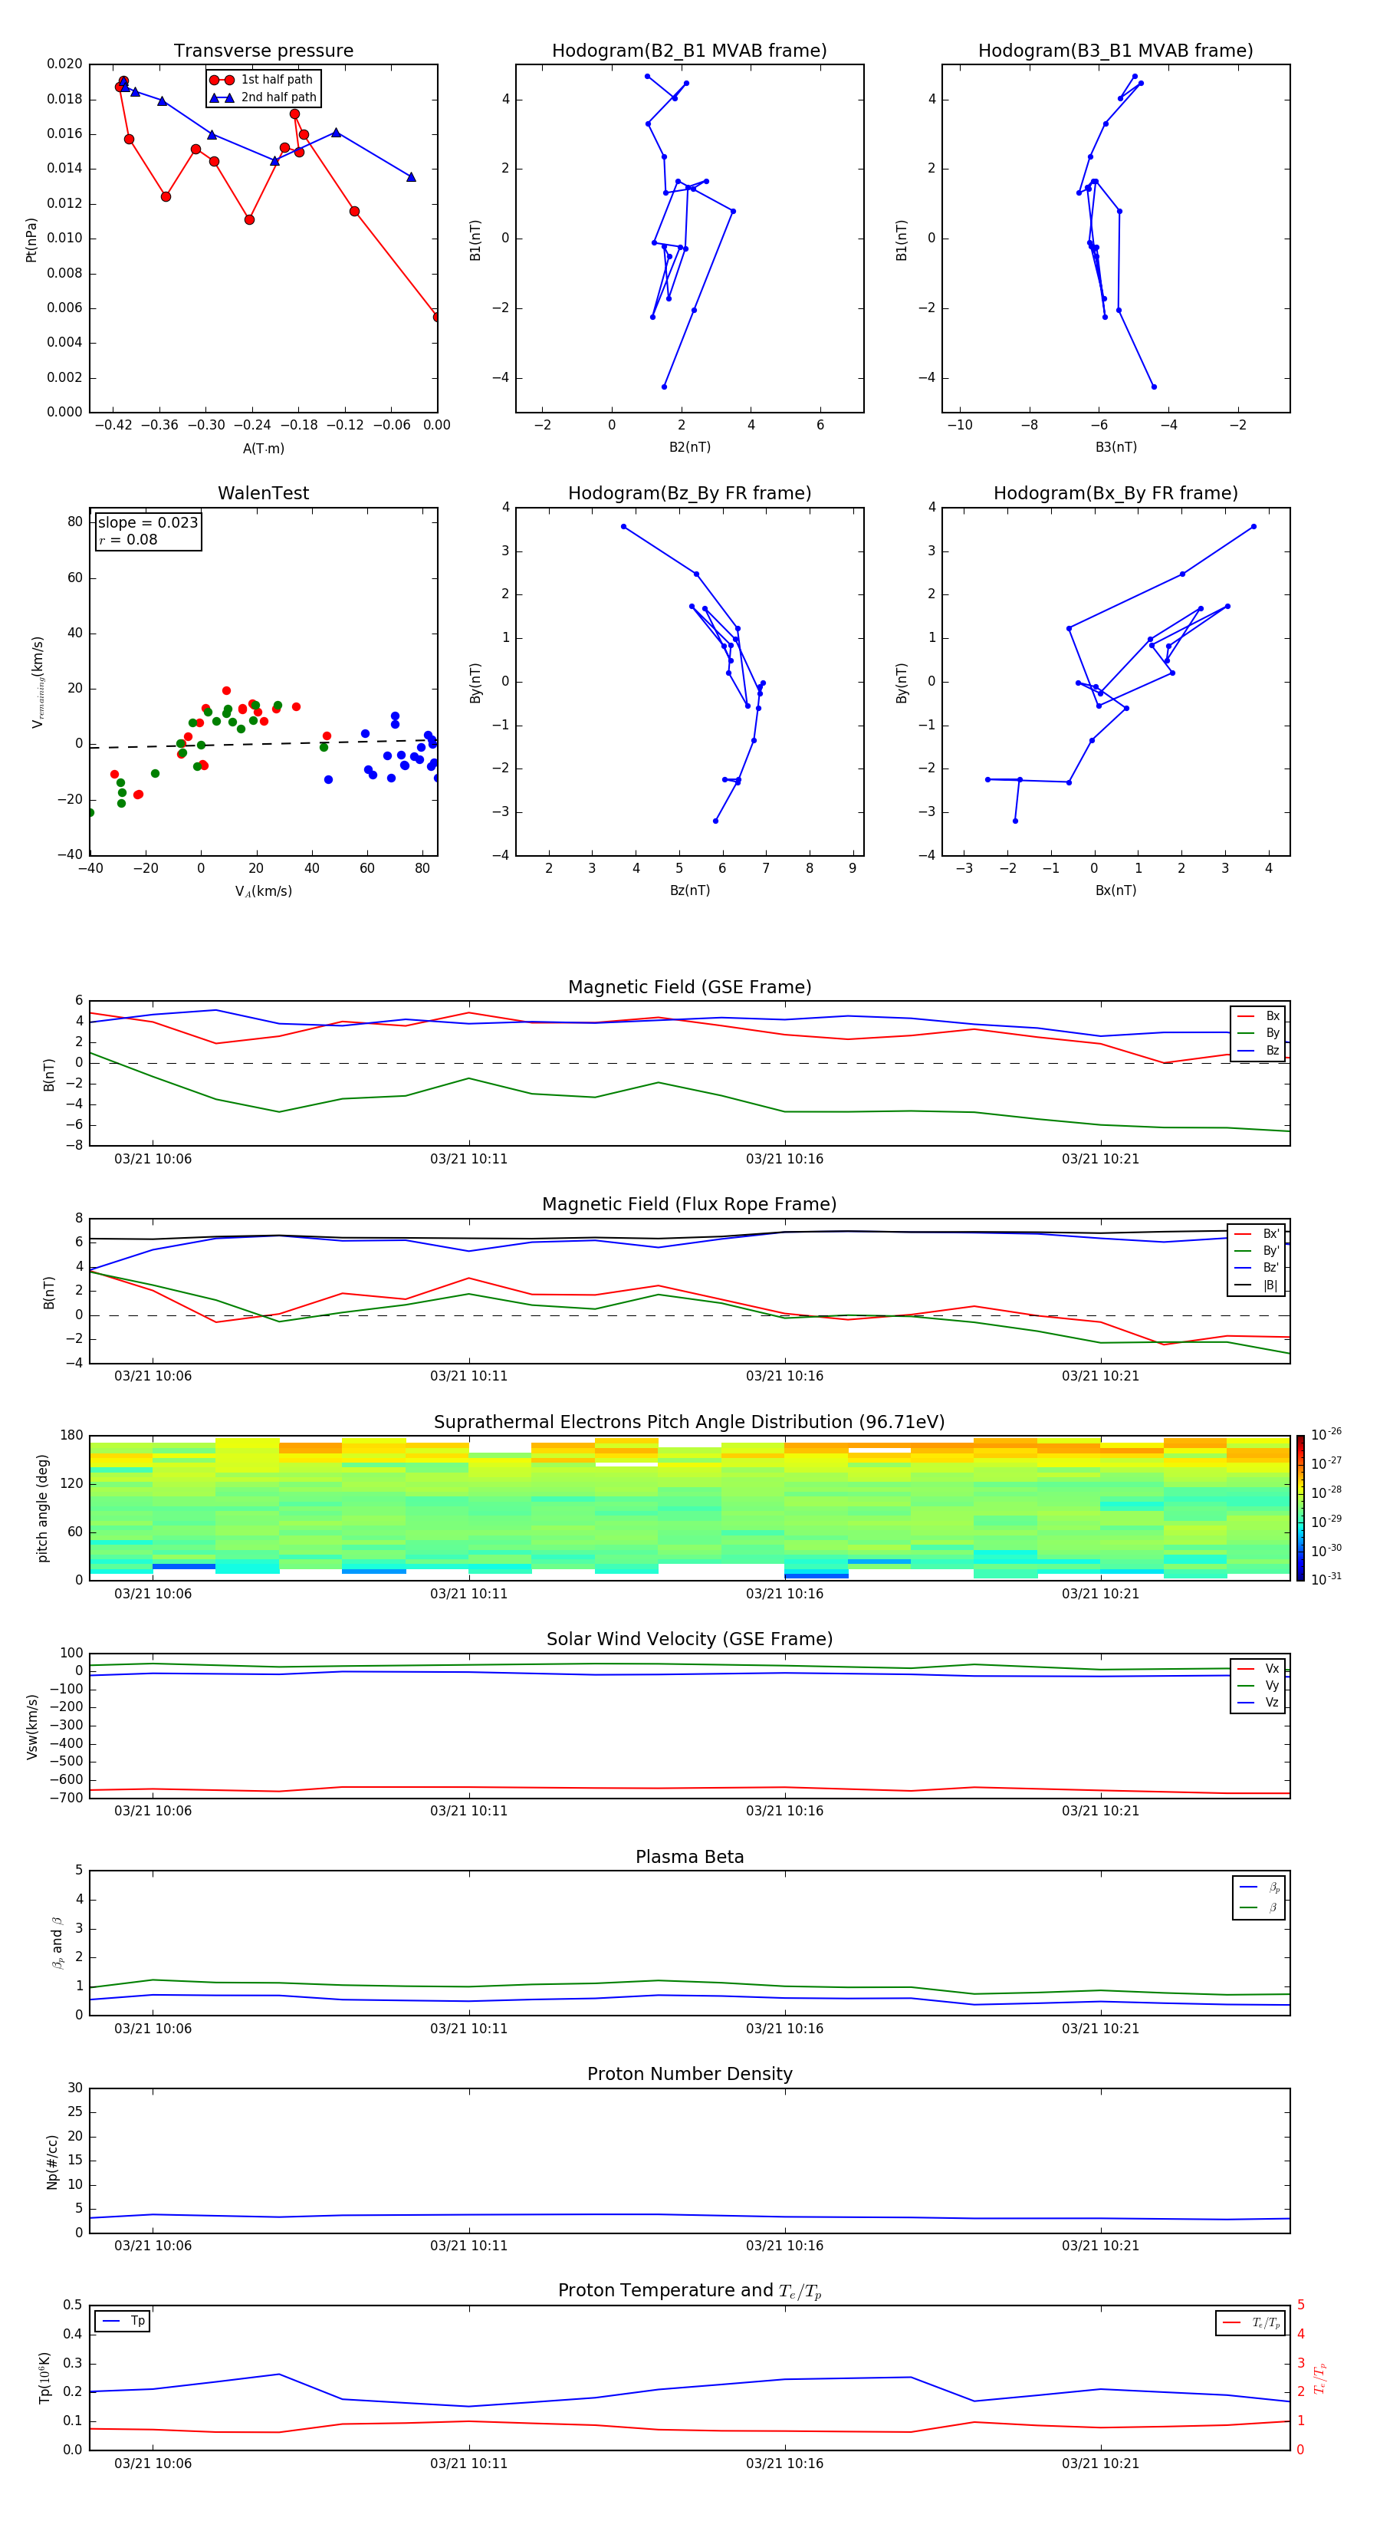This screenshot has height=2531, width=1380.
Task: Select Bx' in the flux rope legend
Action: [x=1257, y=1234]
